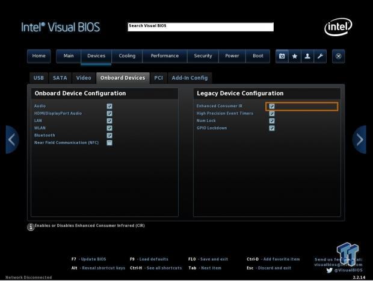Open the wrench tools icon
Viewport: 373px width, 281px height.
(x=320, y=56)
